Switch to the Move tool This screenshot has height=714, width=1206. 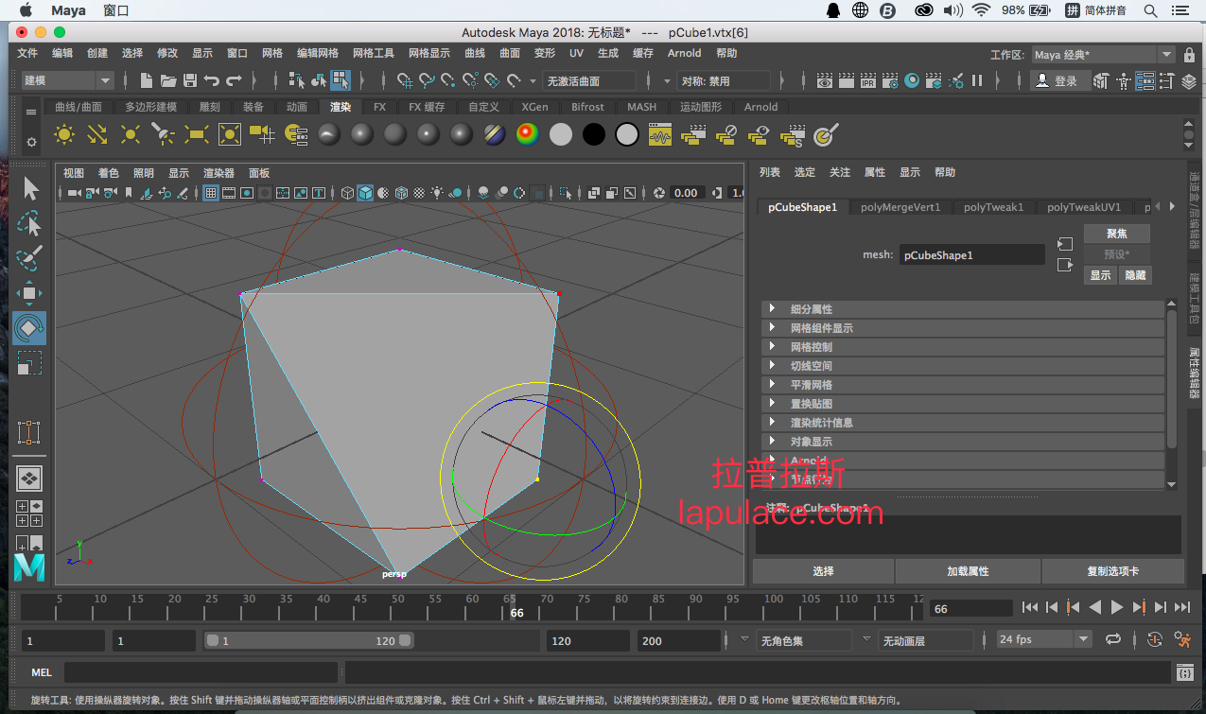(x=30, y=293)
